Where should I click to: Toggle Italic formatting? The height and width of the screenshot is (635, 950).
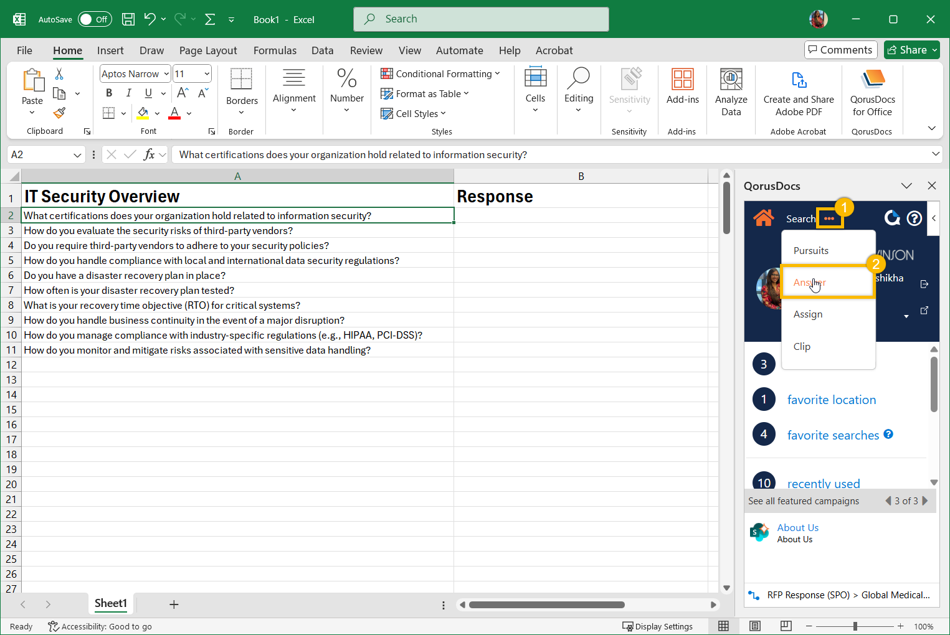[x=128, y=93]
